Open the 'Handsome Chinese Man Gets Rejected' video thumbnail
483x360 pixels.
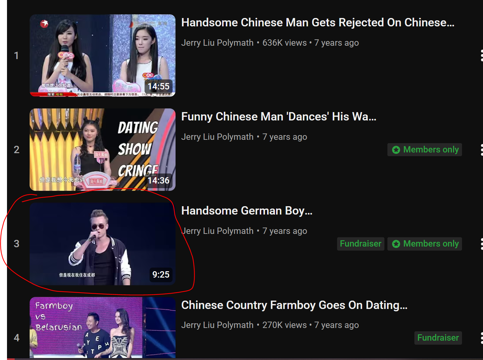[x=103, y=55]
